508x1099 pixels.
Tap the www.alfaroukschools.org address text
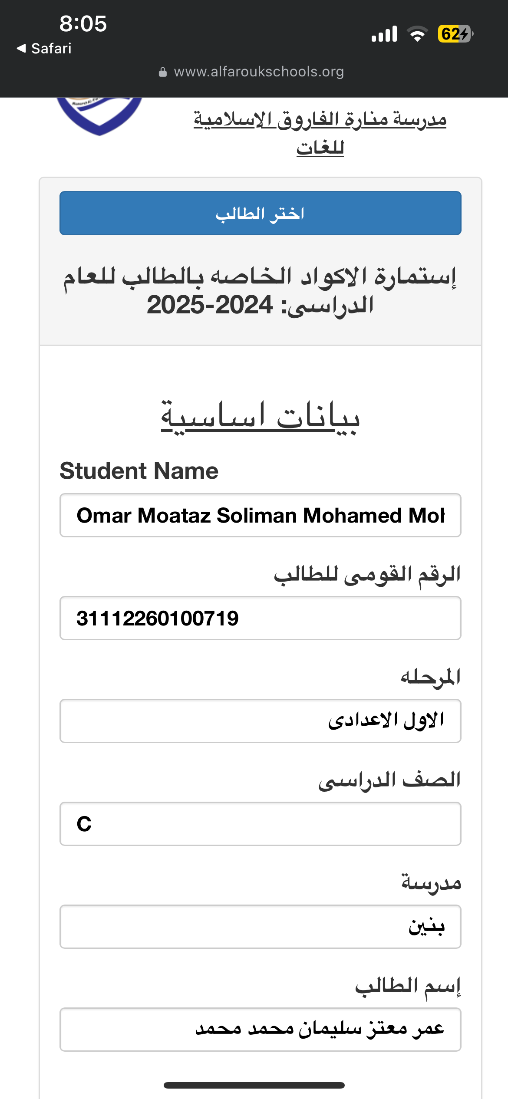(x=259, y=72)
